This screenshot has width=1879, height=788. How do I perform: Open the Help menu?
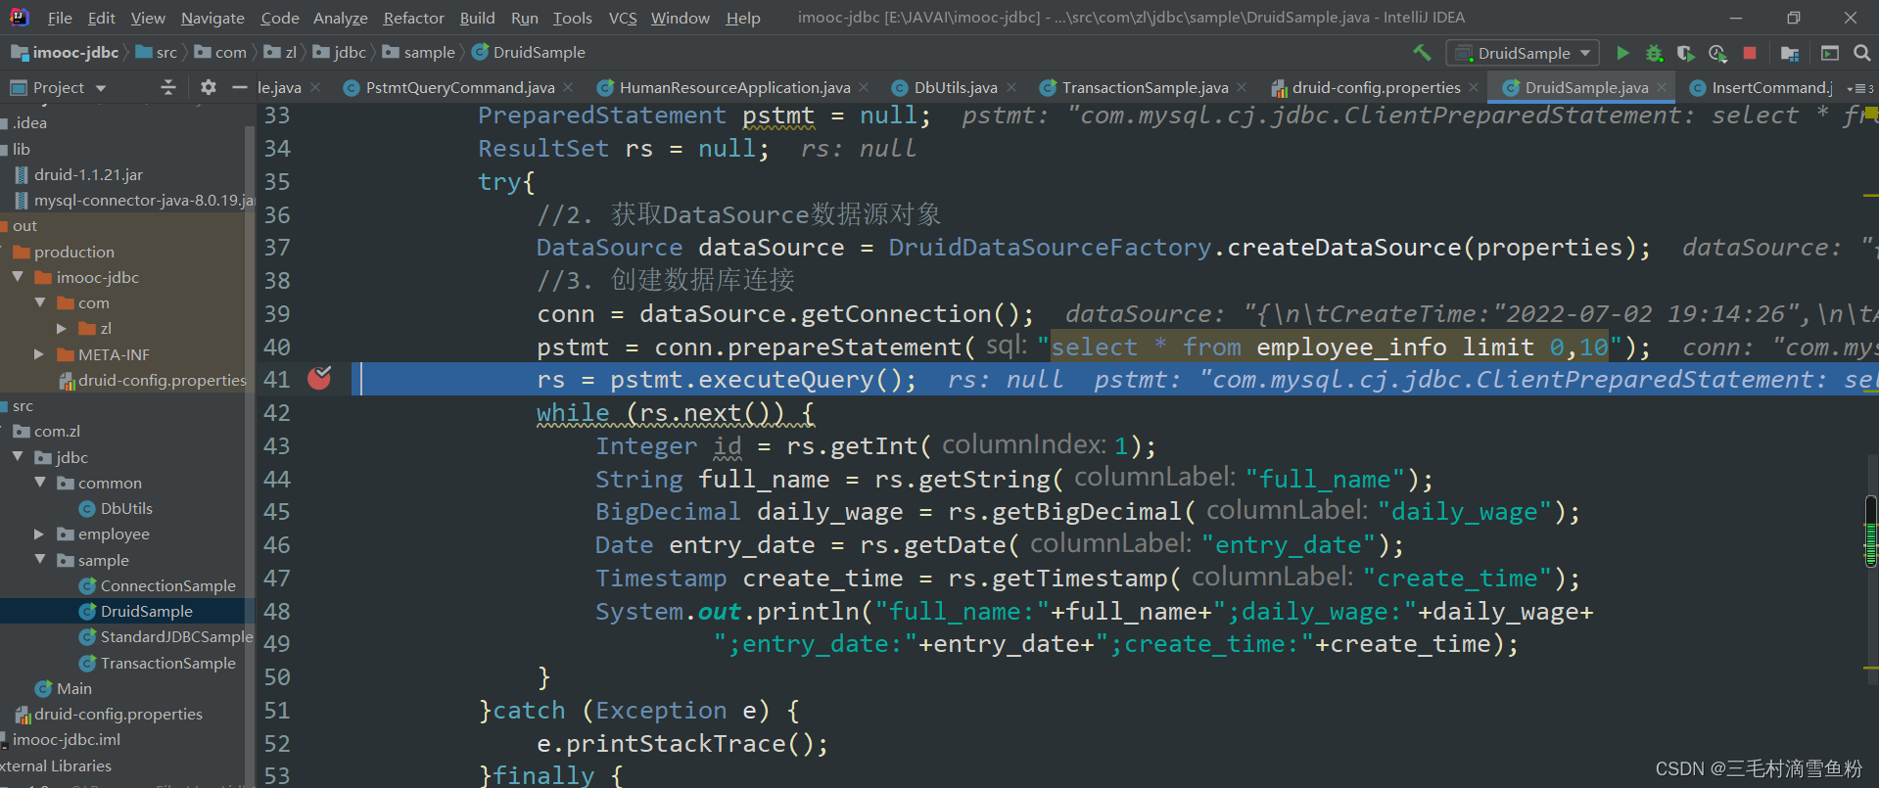[743, 18]
